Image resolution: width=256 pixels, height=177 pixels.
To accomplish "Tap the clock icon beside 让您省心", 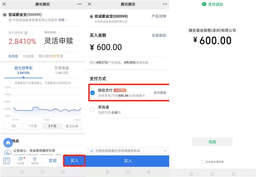I will (x=8, y=153).
